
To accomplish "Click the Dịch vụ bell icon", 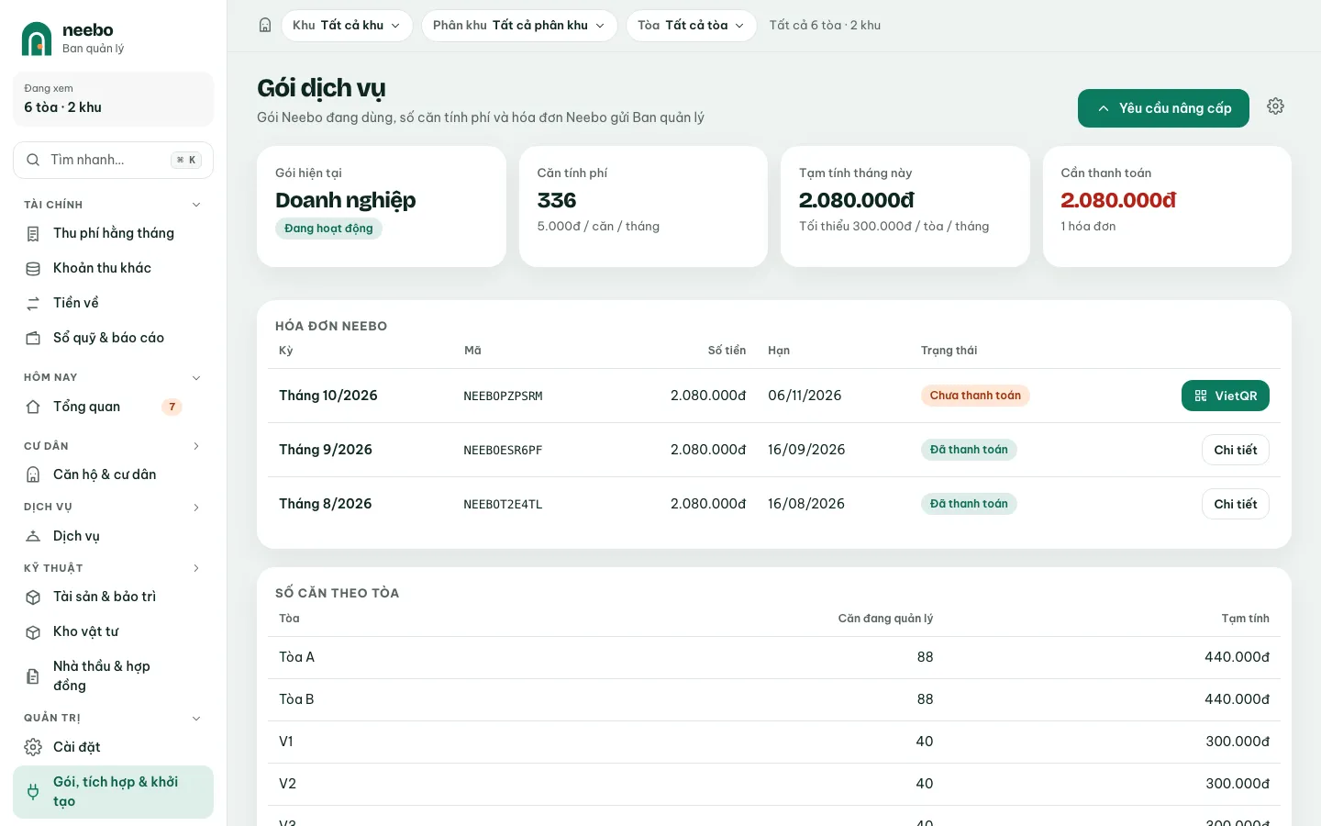I will point(33,536).
